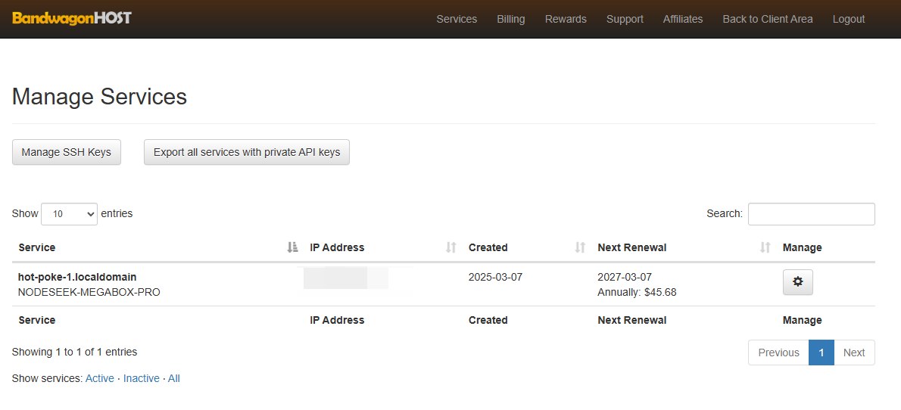Screen dimensions: 901x410
Task: Click the IP Address header in the table footer
Action: [x=337, y=320]
